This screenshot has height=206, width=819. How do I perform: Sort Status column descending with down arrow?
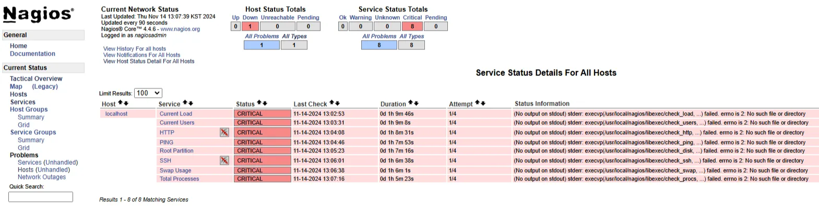[x=265, y=103]
